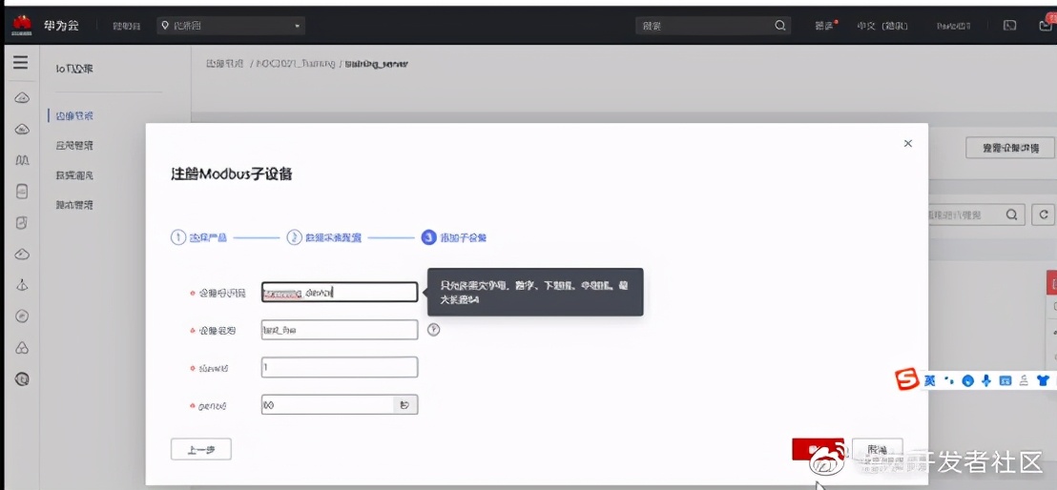
Task: Click the console link next to 华为云
Action: click(x=127, y=26)
